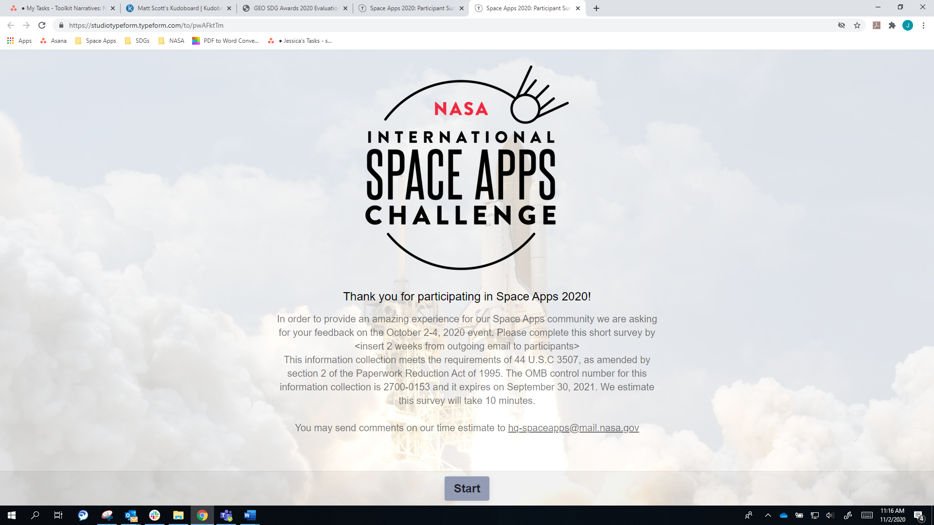934x525 pixels.
Task: Open Chrome three-dot menu
Action: pyautogui.click(x=923, y=25)
